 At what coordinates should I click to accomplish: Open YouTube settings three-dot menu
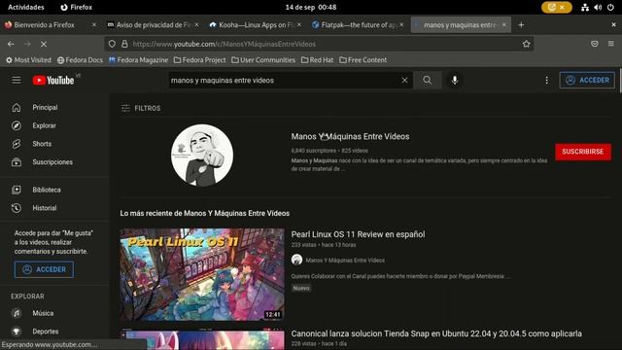coord(546,80)
